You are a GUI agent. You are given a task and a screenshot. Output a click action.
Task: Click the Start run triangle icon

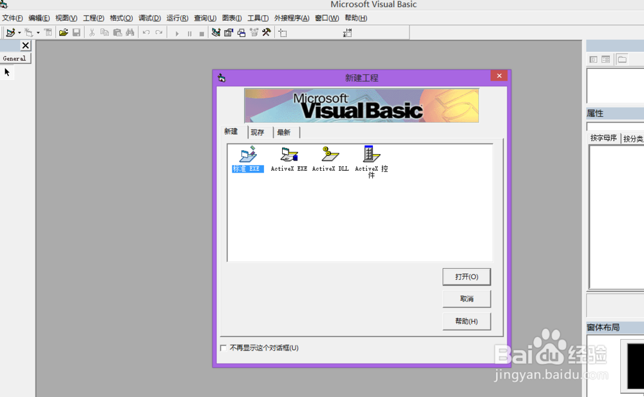pos(177,34)
